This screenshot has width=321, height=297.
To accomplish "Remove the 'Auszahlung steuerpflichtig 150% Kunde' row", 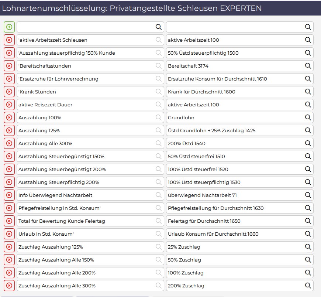I will click(9, 53).
